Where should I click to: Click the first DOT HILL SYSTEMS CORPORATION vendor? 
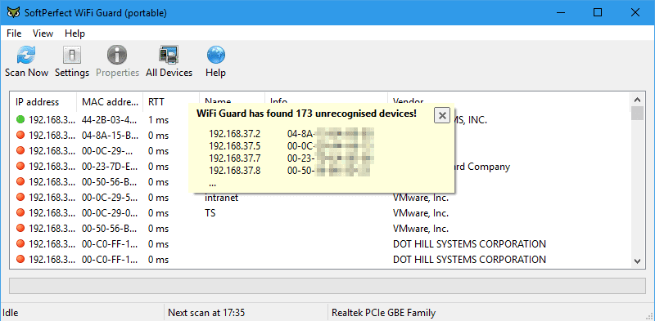469,244
